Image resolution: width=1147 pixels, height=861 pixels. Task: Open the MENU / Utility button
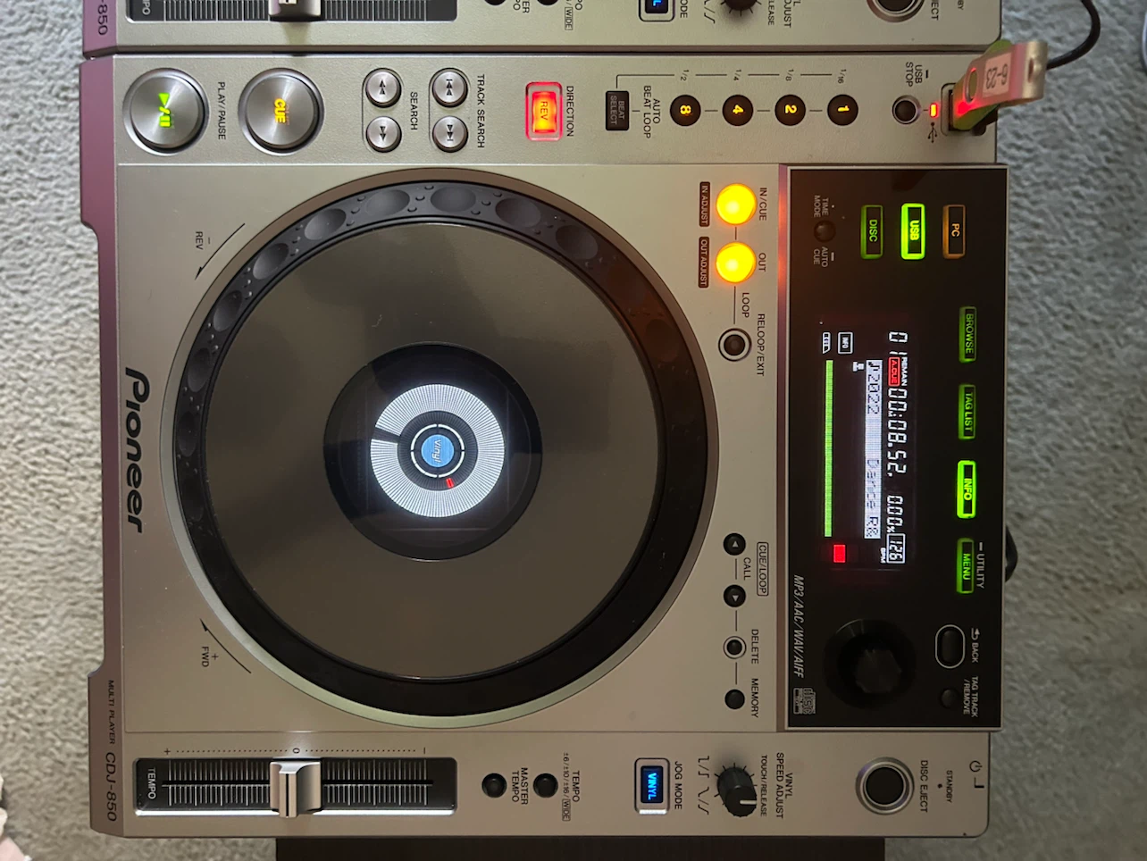[967, 565]
